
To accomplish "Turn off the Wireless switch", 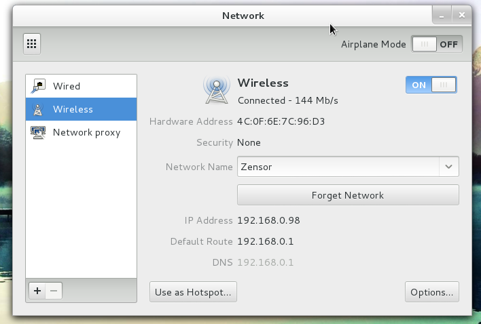I will coord(431,85).
